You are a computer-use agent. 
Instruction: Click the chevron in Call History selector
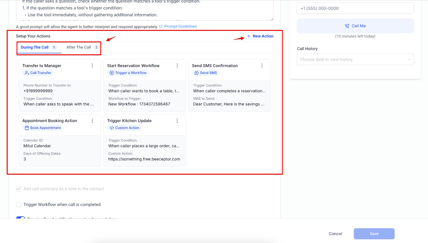[x=409, y=59]
